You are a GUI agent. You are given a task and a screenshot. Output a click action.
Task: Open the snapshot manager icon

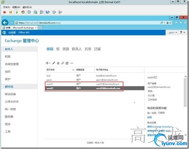pos(41,12)
